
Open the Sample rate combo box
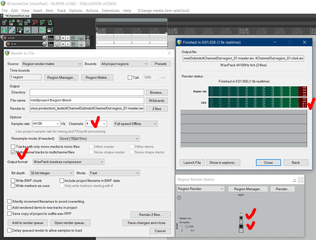(x=46, y=124)
